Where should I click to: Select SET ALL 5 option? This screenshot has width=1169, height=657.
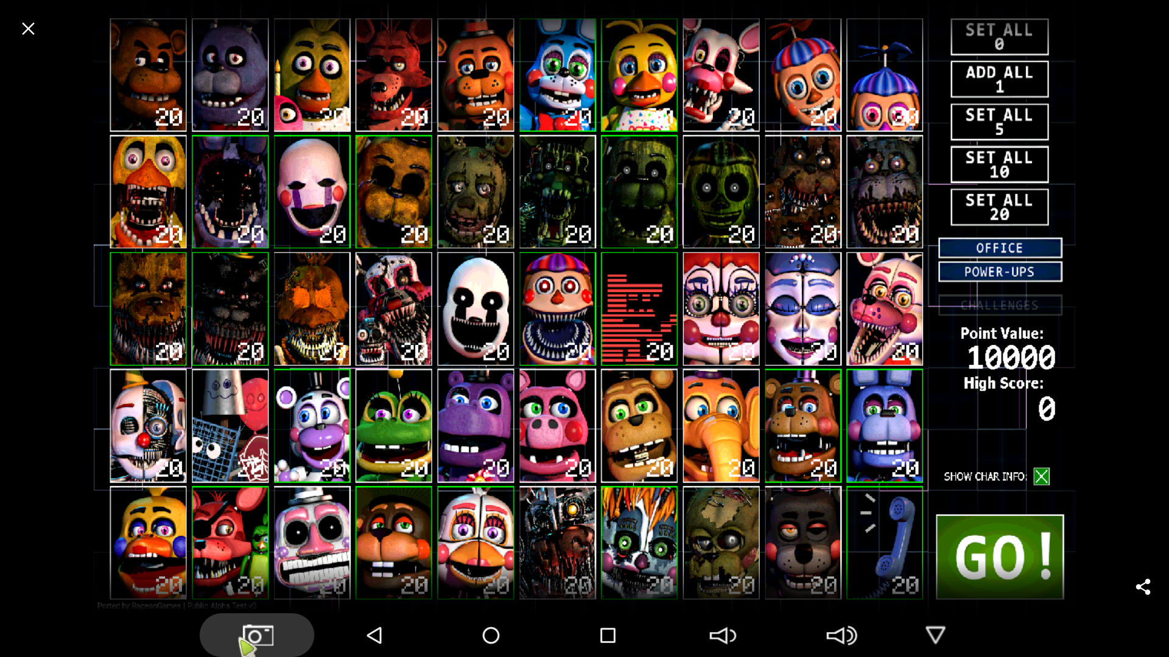[x=999, y=122]
